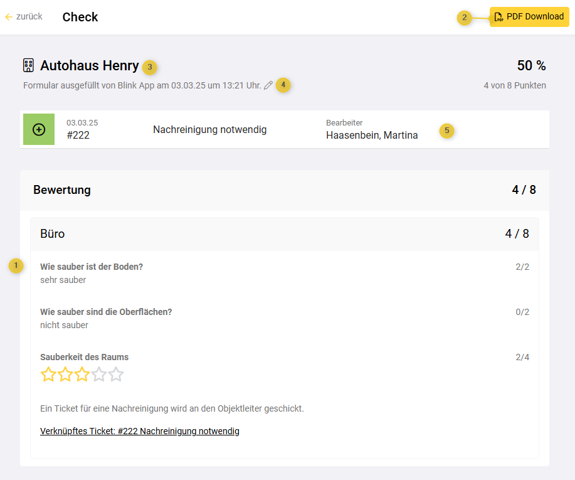The image size is (575, 480).
Task: Open the Verknüpftes Ticket #222 link
Action: [139, 431]
